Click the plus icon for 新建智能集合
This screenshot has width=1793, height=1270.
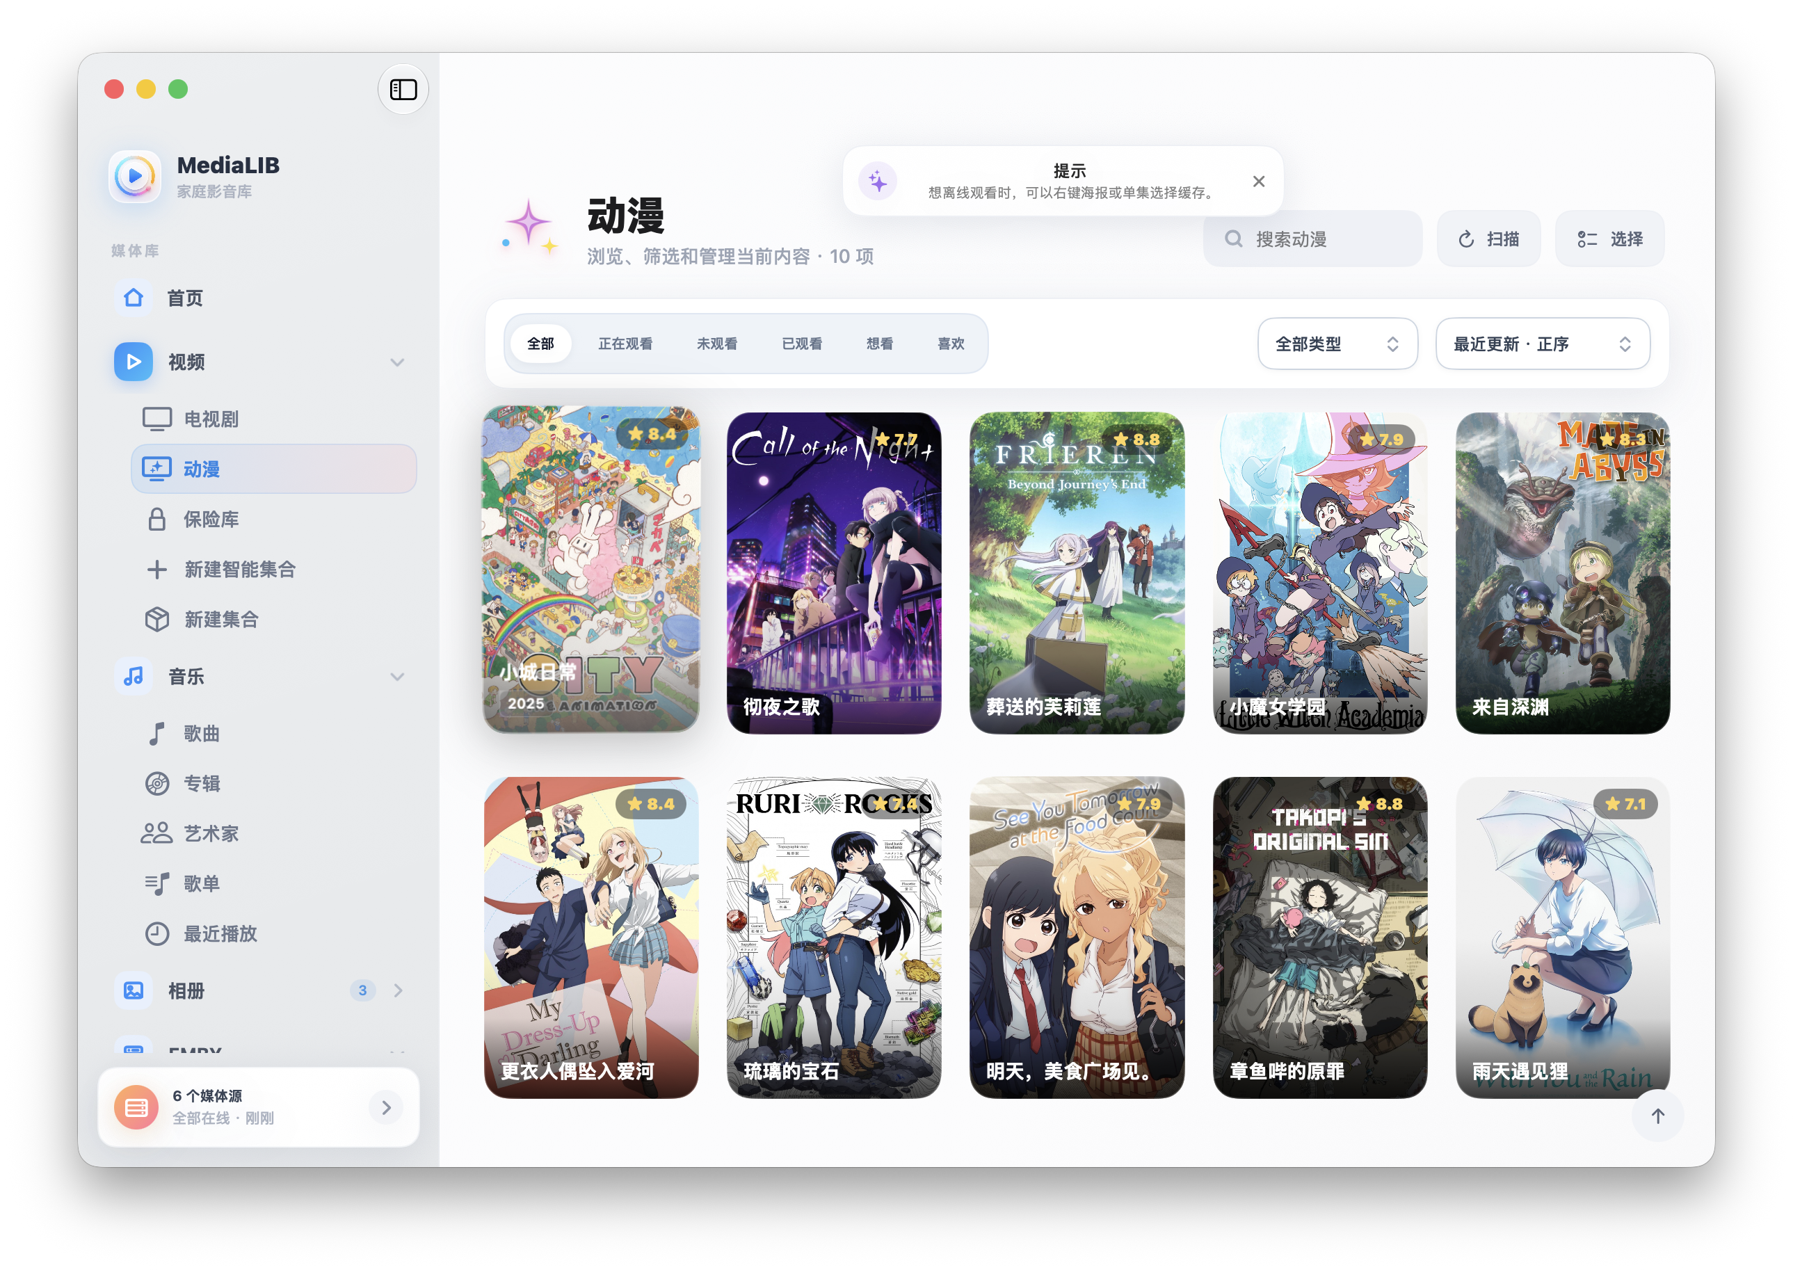click(x=157, y=570)
